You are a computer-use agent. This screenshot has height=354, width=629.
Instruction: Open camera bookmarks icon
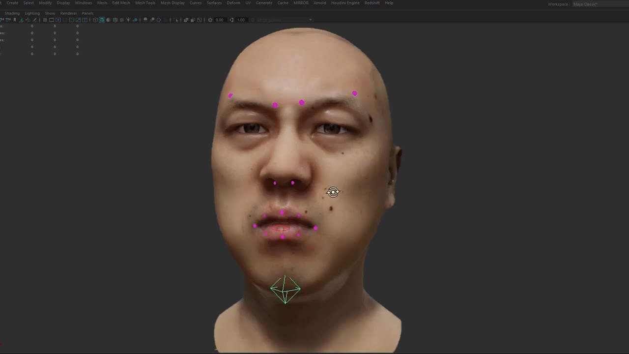pos(15,20)
